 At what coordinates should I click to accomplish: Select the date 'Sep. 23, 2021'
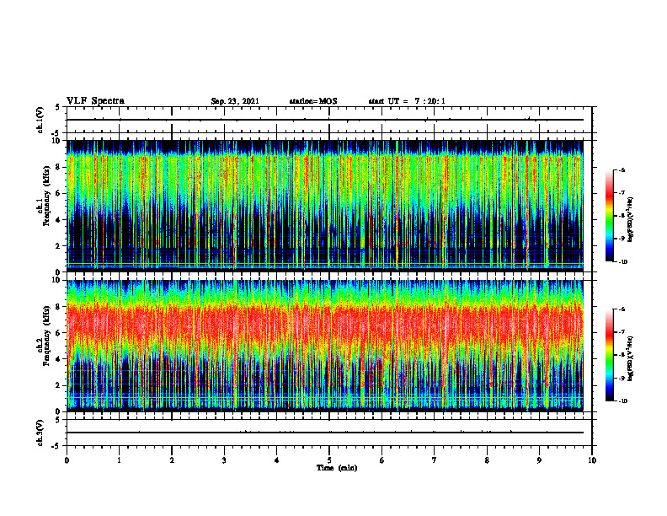[x=235, y=101]
